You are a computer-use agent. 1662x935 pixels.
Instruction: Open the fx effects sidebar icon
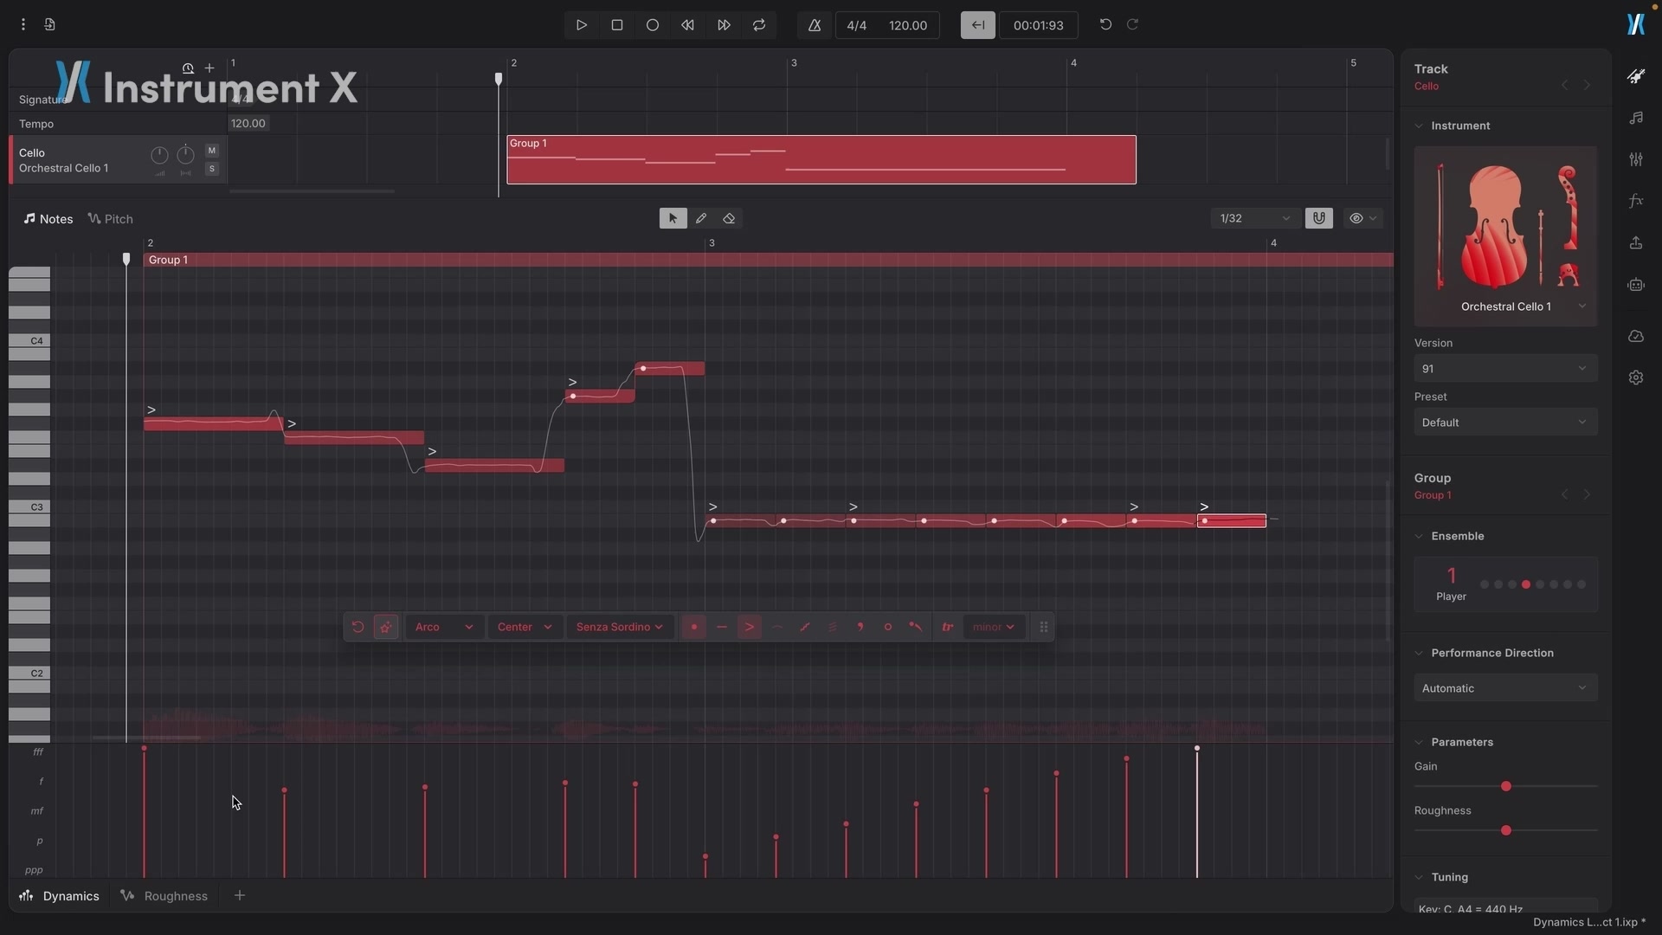(x=1636, y=201)
